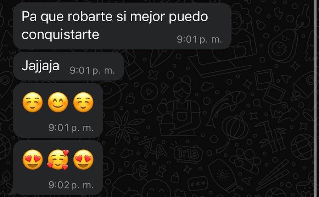Click the heart emojis message bubble
The width and height of the screenshot is (319, 197).
click(x=58, y=168)
